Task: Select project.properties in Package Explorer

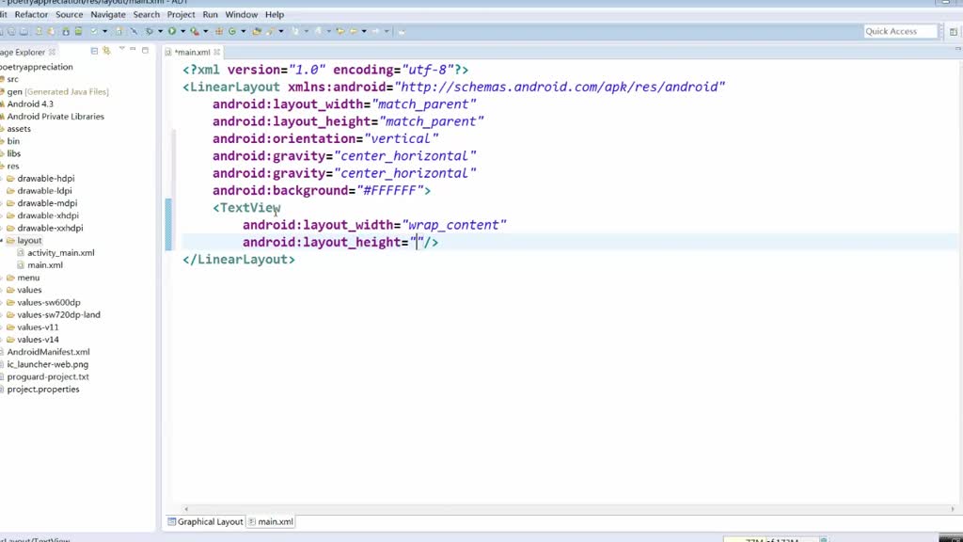Action: [43, 389]
